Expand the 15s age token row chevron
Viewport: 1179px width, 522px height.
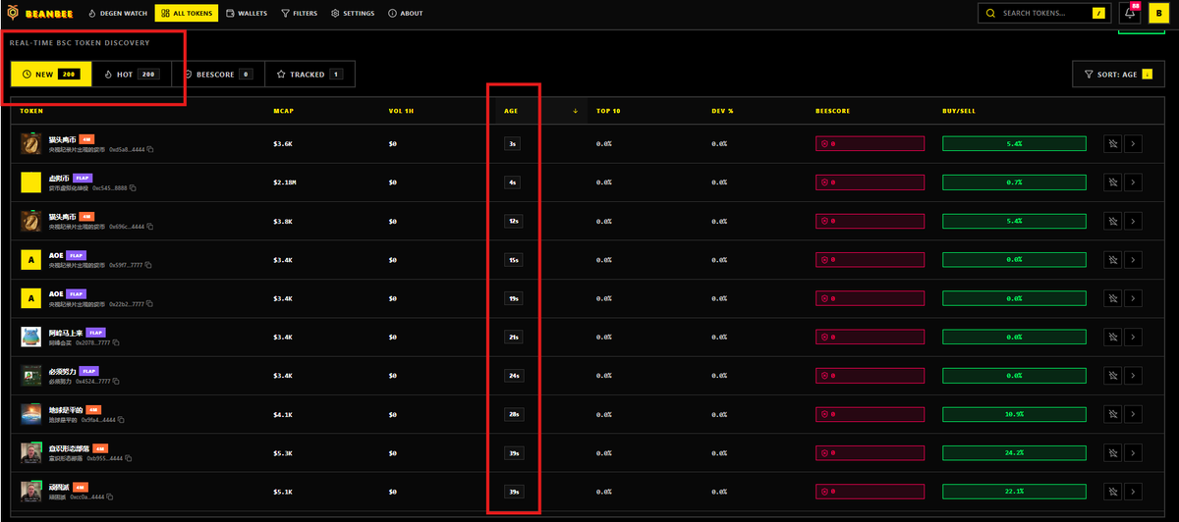[x=1133, y=260]
